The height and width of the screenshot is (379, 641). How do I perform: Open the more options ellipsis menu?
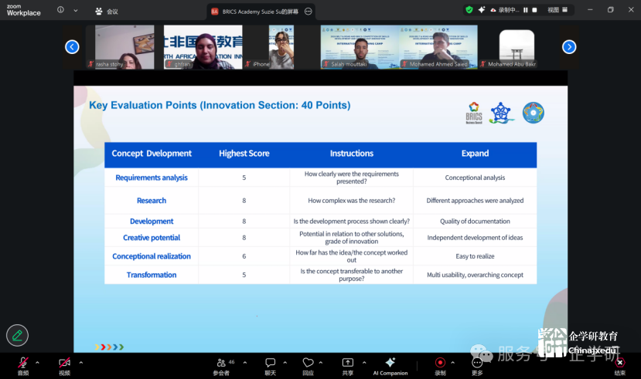(477, 363)
